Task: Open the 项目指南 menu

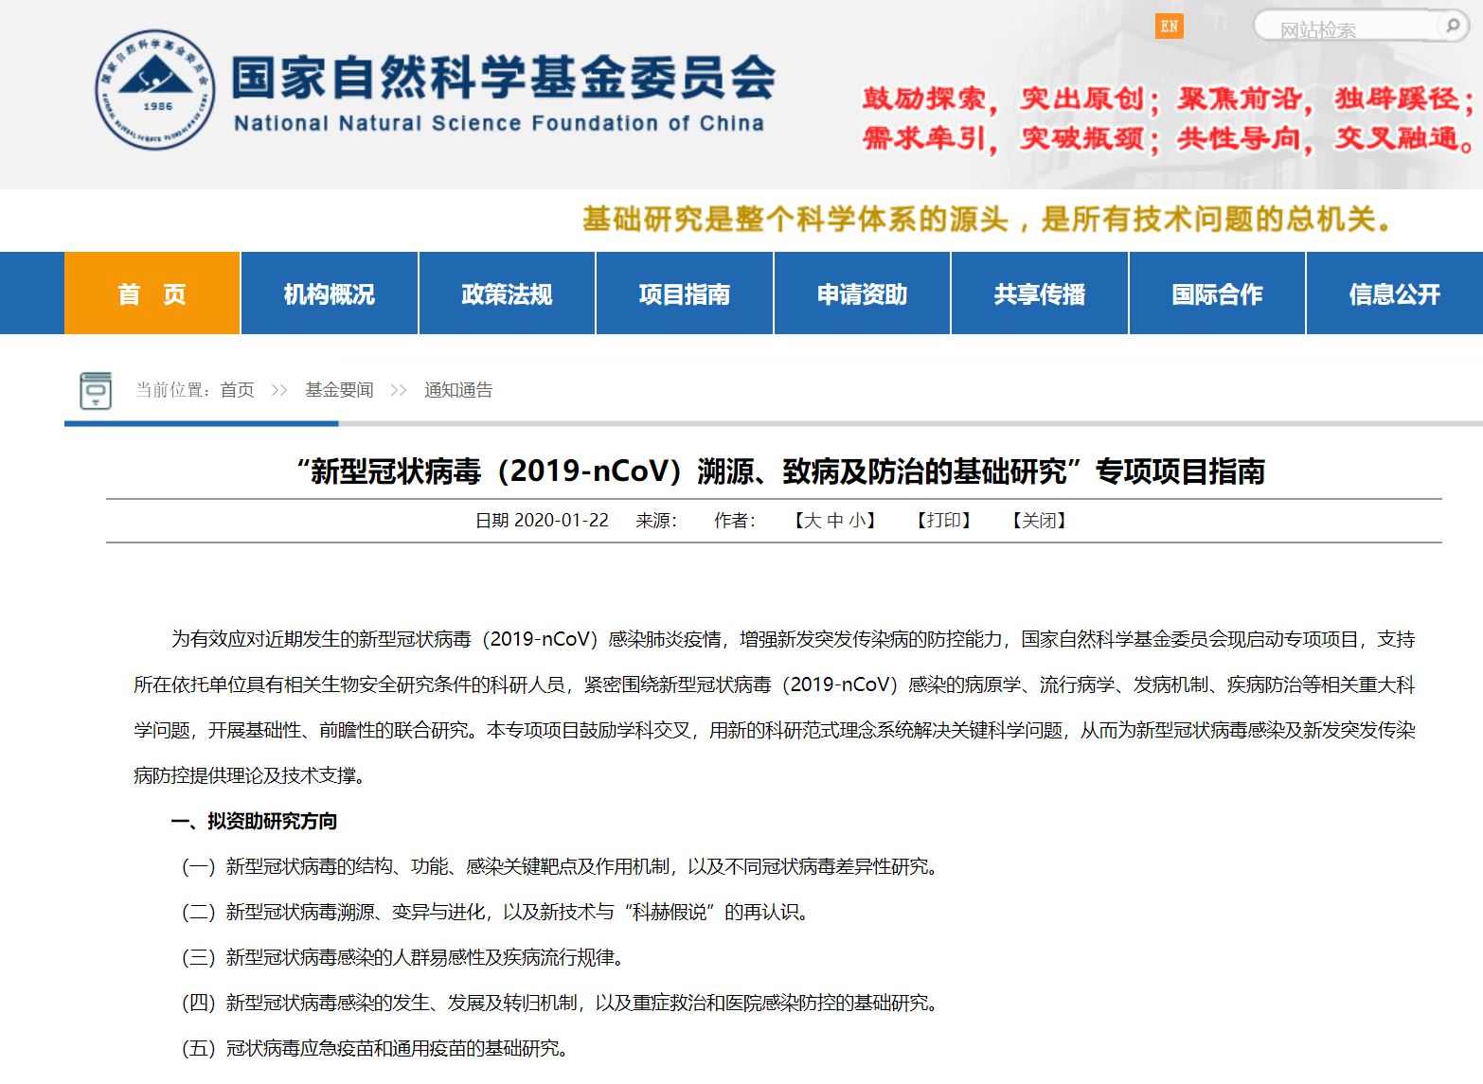Action: [684, 294]
